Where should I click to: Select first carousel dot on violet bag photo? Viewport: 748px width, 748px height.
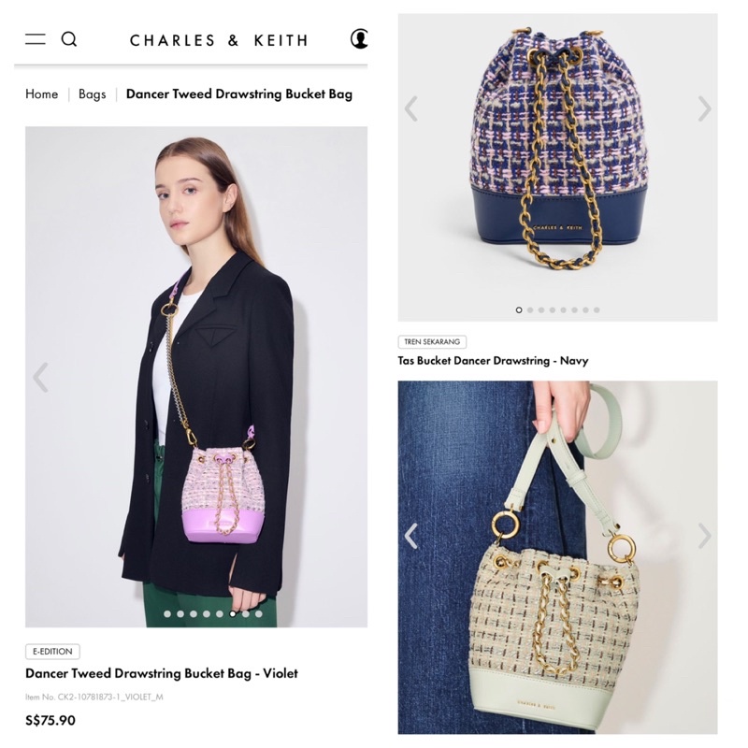(167, 614)
